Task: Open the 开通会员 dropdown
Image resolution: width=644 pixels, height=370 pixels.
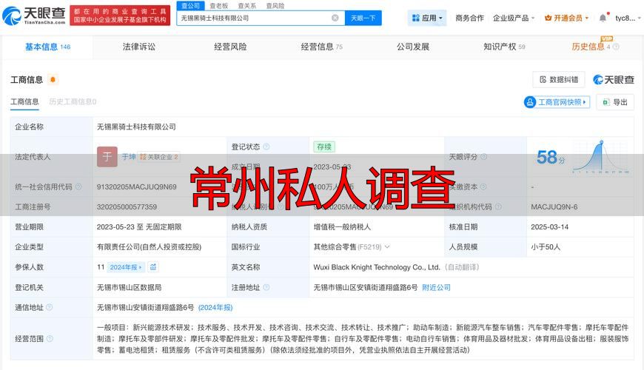Action: [566, 18]
